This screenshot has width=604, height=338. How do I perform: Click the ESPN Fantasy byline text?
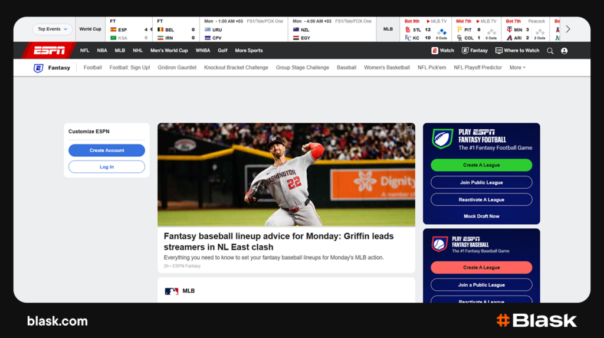pos(186,266)
